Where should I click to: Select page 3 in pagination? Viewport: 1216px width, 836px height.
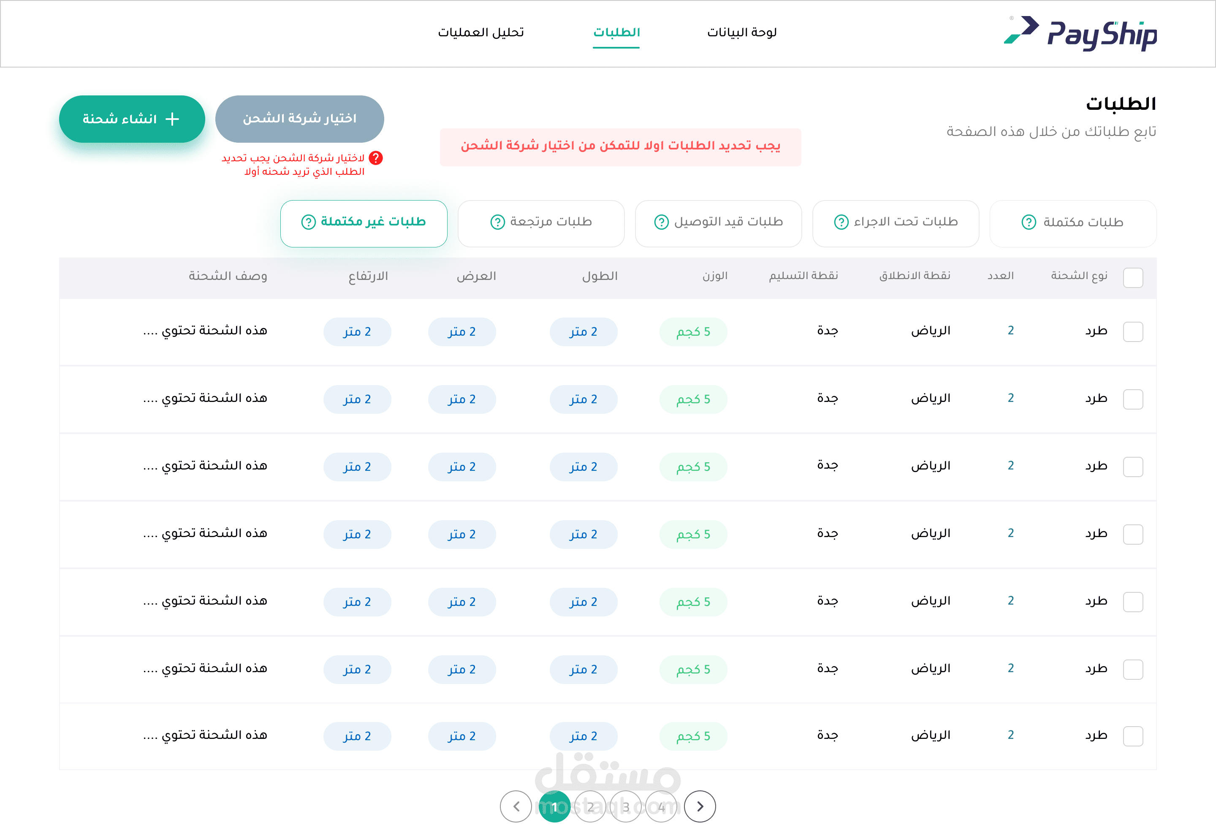point(626,807)
